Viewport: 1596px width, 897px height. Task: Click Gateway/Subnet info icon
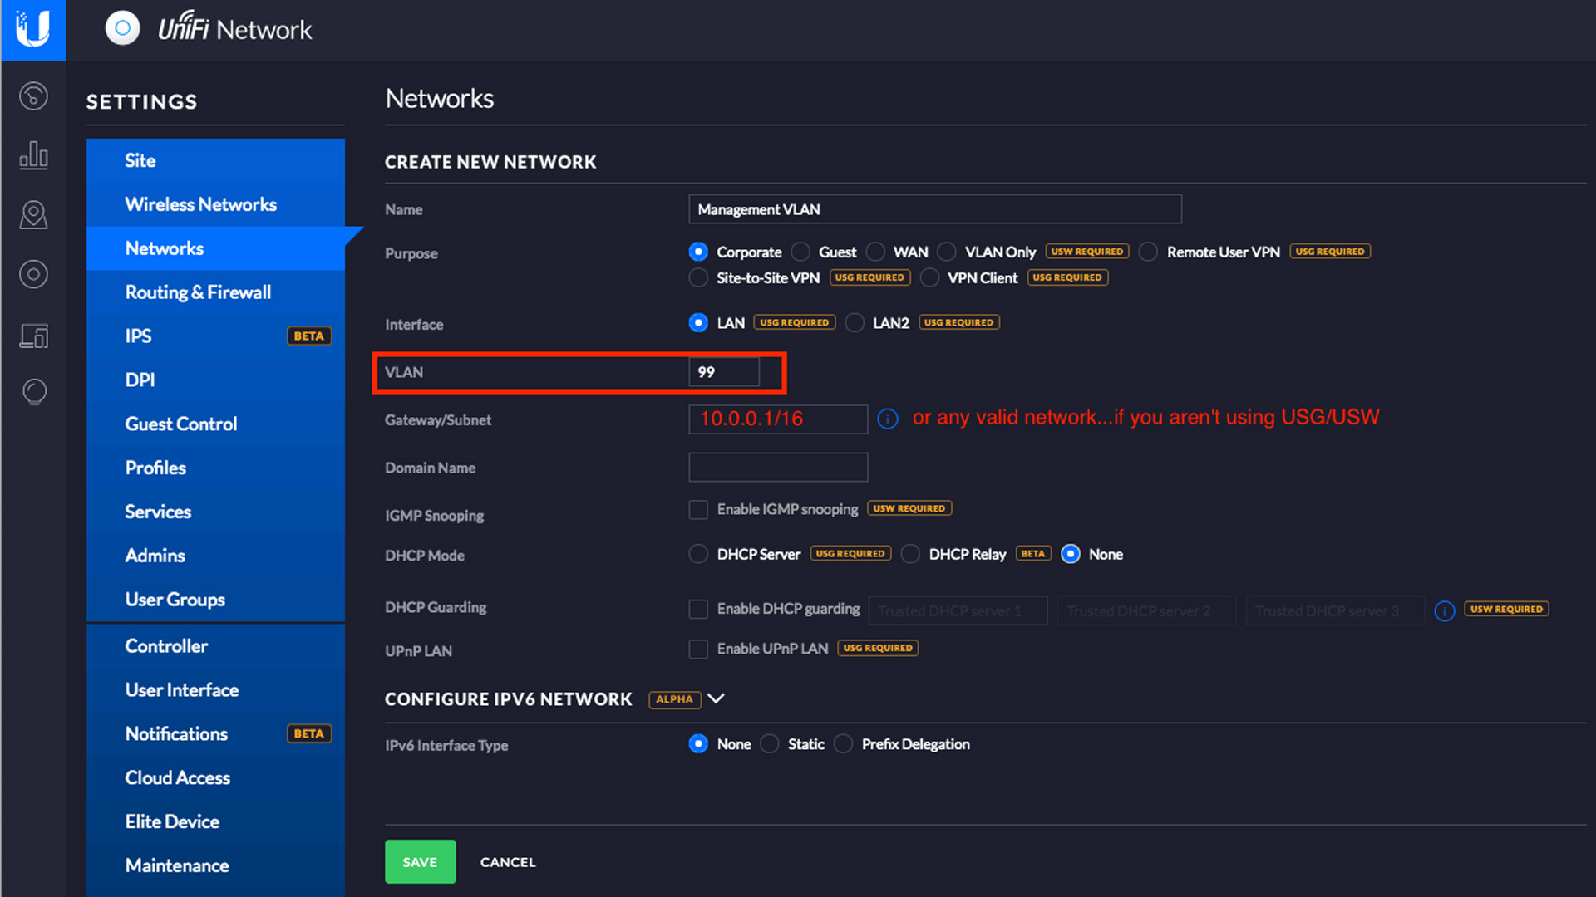pos(888,419)
